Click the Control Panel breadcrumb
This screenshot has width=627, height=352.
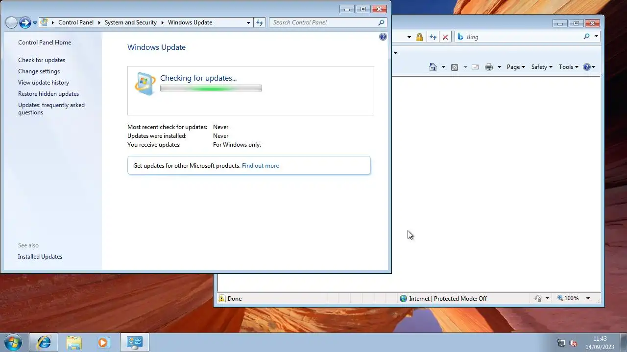click(x=76, y=22)
